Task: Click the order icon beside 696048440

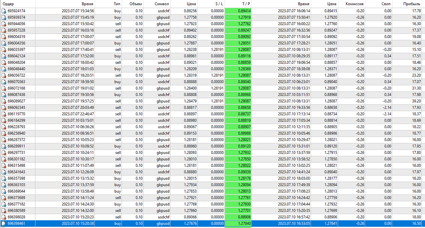Action: click(4, 69)
